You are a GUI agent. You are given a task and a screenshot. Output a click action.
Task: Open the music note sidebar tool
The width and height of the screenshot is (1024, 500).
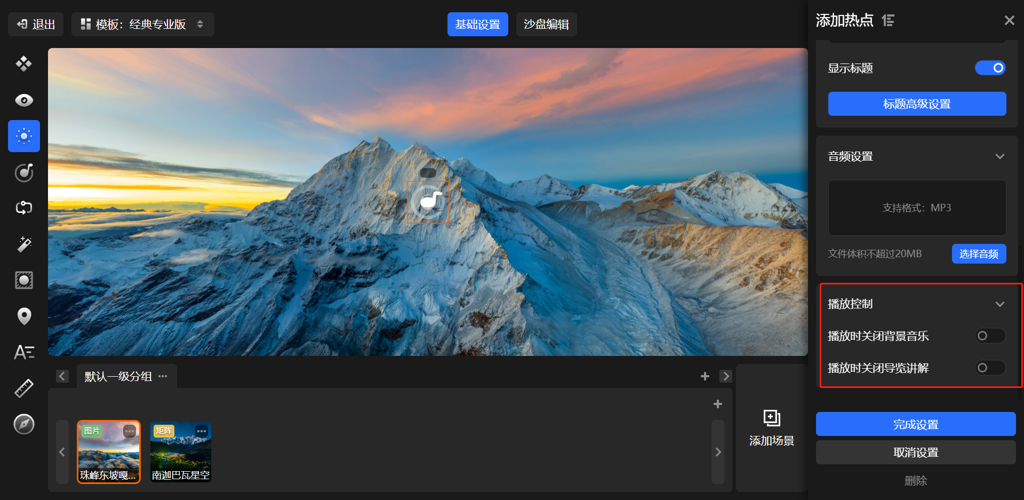click(24, 172)
